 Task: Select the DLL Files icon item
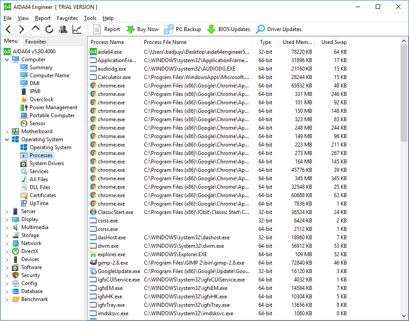coord(36,187)
